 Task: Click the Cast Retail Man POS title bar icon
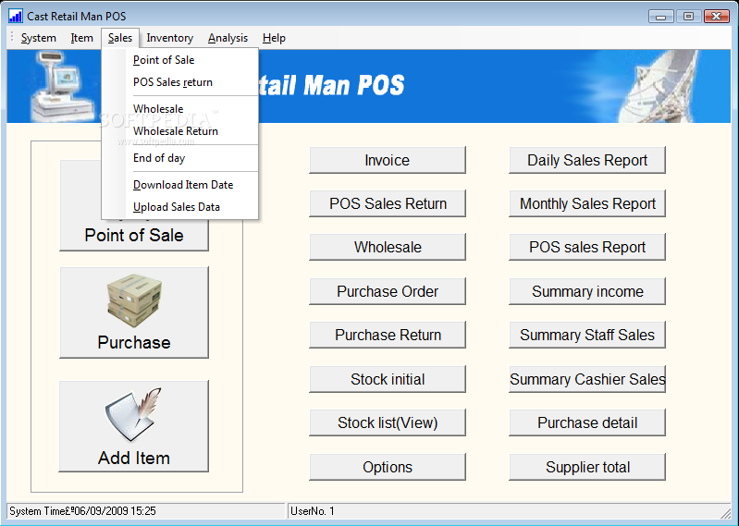click(x=15, y=16)
